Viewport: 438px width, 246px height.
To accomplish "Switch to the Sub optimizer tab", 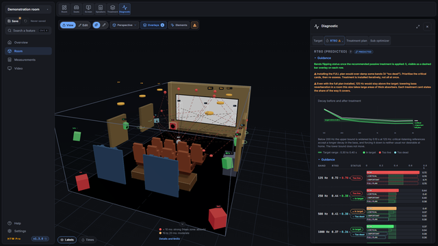I will 380,41.
